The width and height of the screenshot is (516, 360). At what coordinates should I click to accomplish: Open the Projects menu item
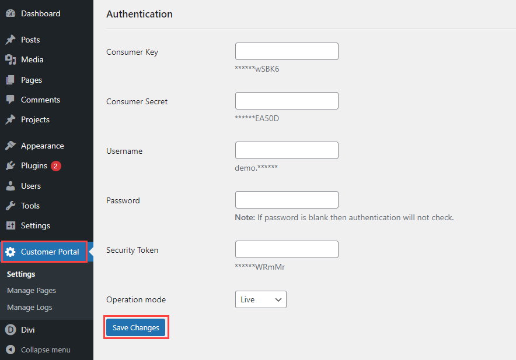pos(35,119)
